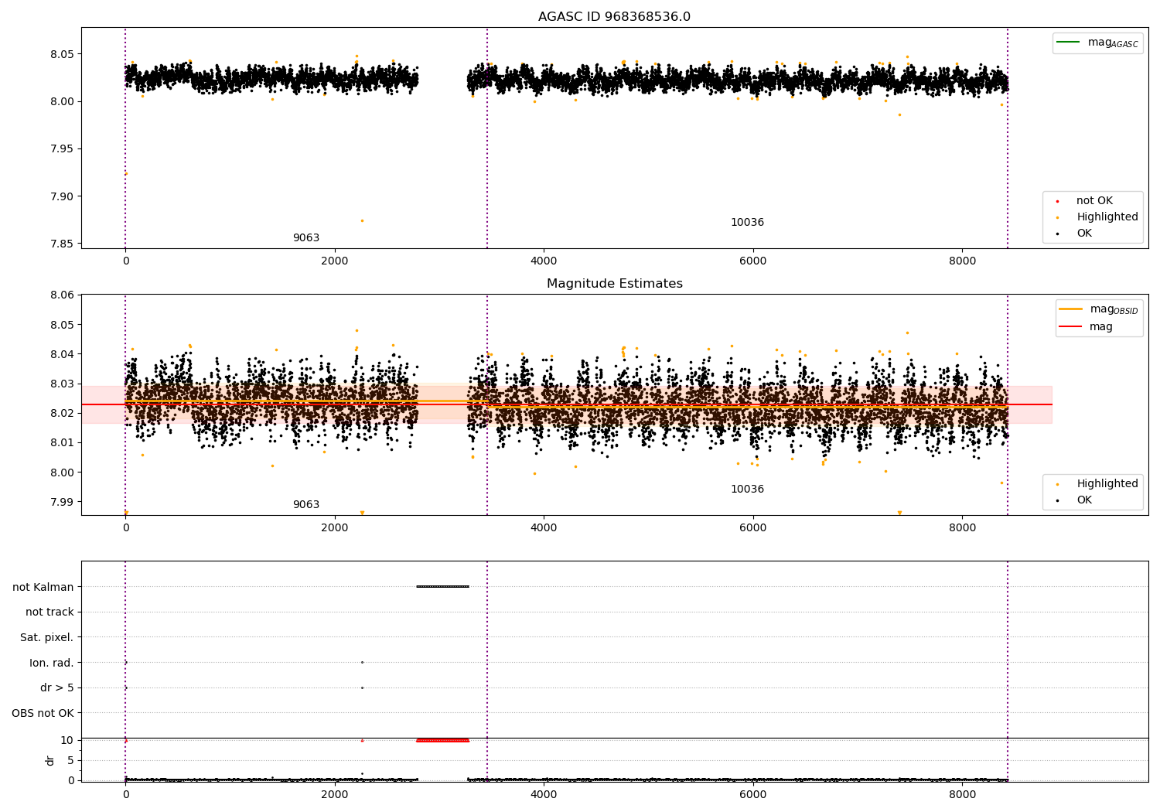Viewport: 1160px width, 812px height.
Task: Click the title AGASC ID 968368536.0
Action: (x=614, y=17)
